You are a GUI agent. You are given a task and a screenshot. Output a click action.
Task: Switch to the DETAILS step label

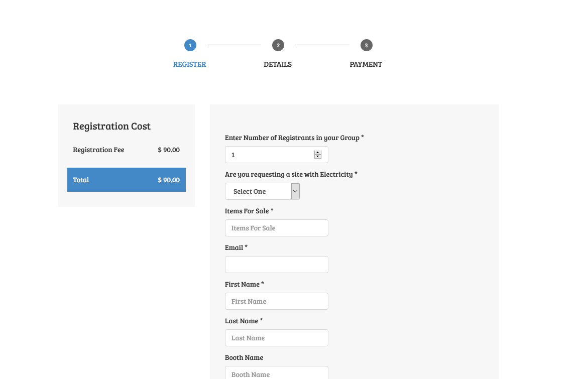(278, 64)
